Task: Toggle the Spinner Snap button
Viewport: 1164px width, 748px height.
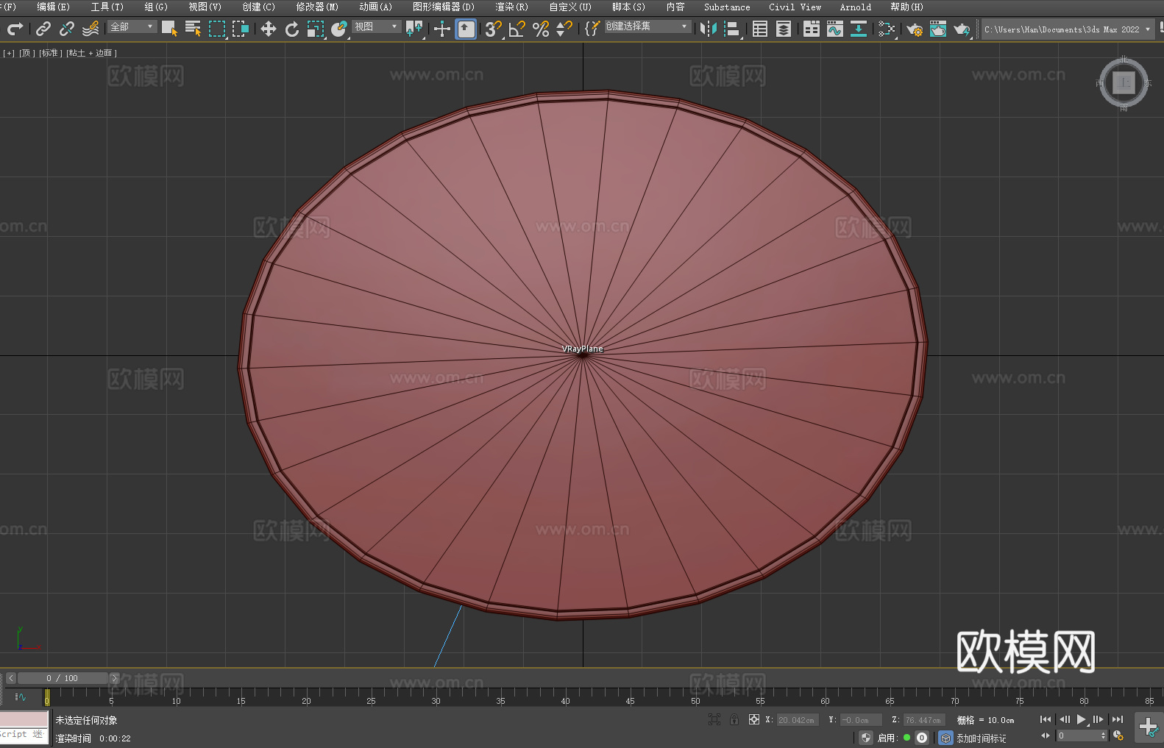Action: point(564,29)
